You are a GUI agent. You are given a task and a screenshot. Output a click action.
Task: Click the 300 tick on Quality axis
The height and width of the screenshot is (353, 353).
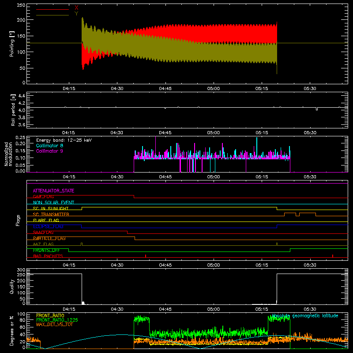pos(21,270)
